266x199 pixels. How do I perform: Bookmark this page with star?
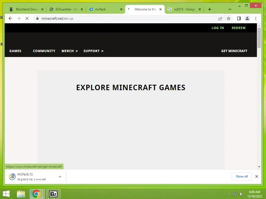point(229,18)
